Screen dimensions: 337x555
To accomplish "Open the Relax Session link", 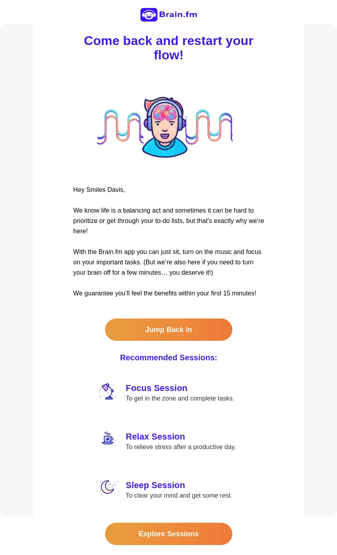I will [x=155, y=436].
